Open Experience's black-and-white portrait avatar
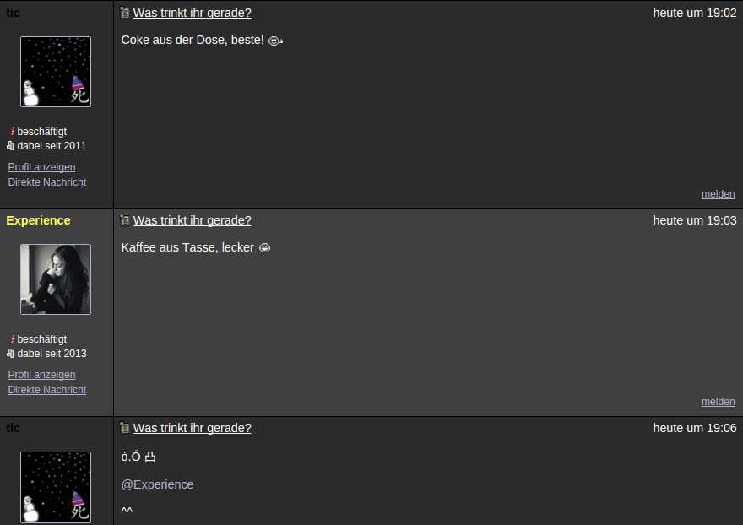Image resolution: width=743 pixels, height=525 pixels. pos(56,279)
